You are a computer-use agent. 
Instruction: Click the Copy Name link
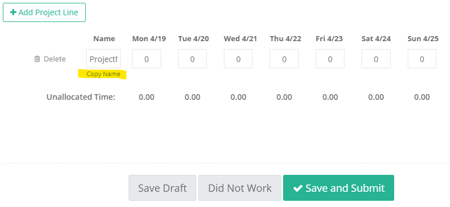tap(103, 74)
